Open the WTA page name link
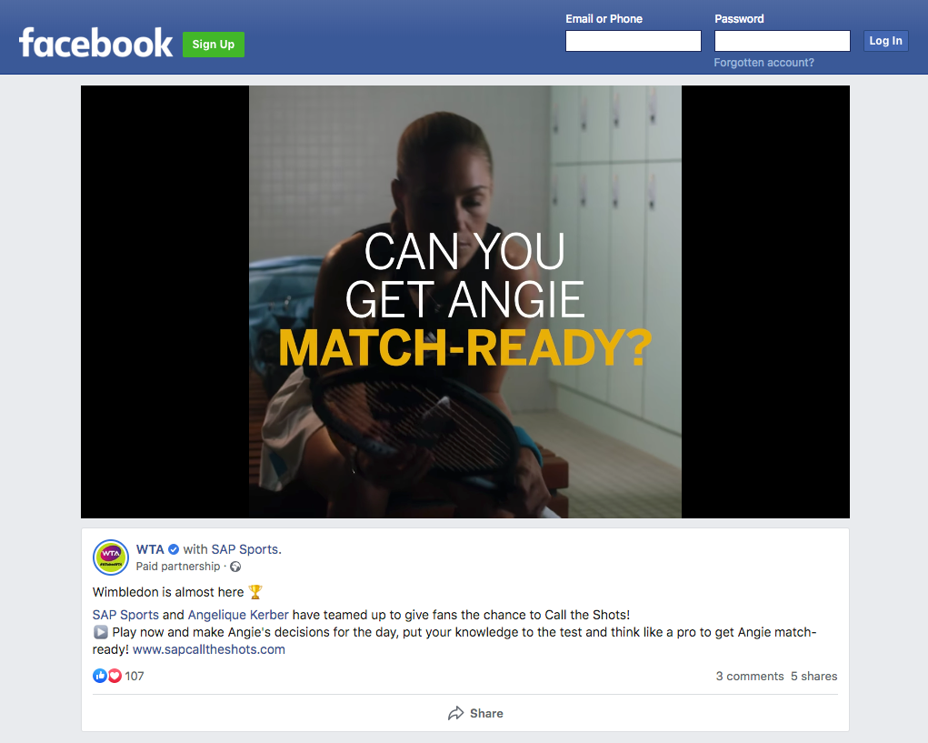 pos(150,549)
